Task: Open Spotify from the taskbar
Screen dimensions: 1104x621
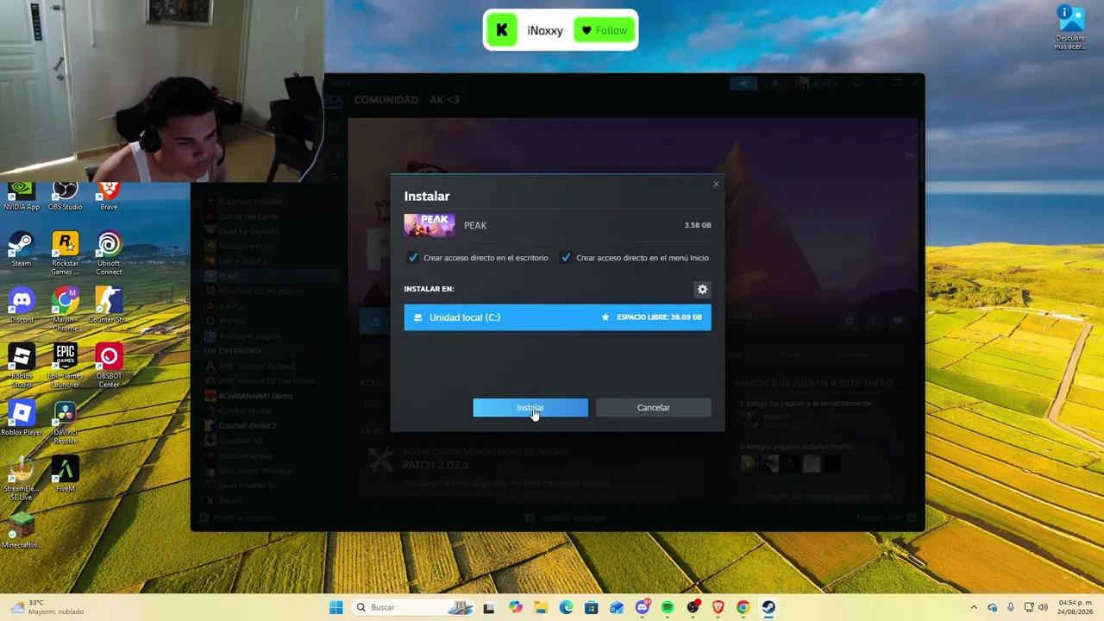Action: (x=668, y=607)
